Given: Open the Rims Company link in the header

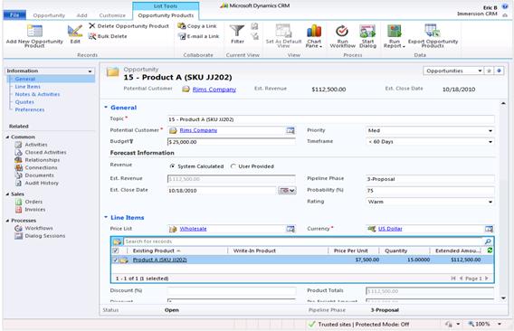Looking at the screenshot, I should [x=214, y=90].
